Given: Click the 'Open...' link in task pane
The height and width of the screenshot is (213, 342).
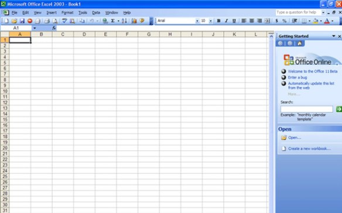Looking at the screenshot, I should coord(295,138).
